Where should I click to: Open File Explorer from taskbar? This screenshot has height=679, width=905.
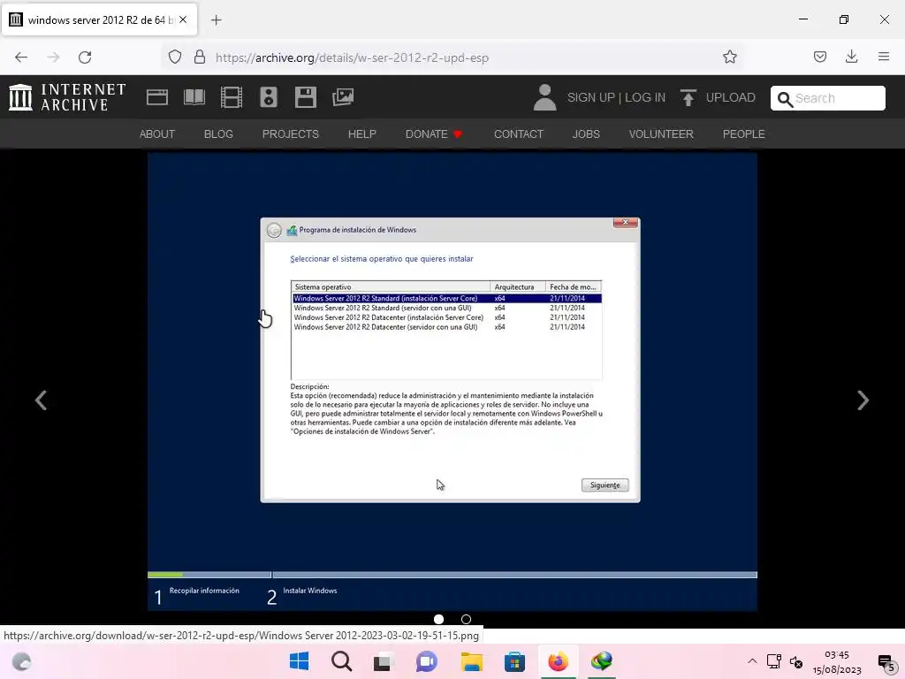pyautogui.click(x=472, y=661)
